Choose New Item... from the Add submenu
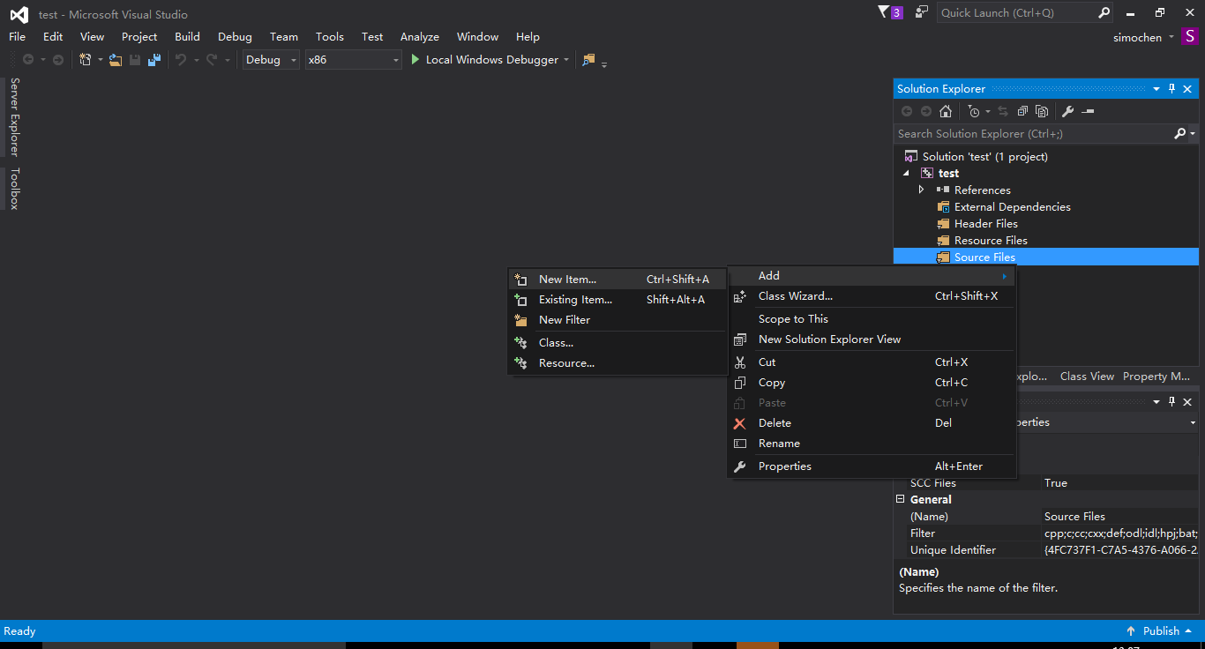1205x649 pixels. (617, 280)
